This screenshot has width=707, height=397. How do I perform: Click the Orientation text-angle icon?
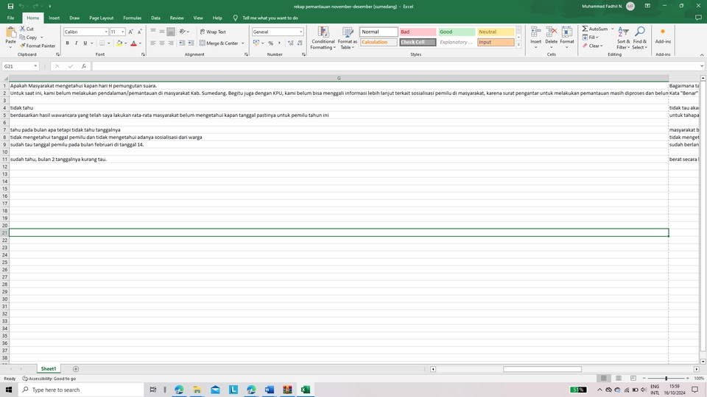[x=183, y=32]
